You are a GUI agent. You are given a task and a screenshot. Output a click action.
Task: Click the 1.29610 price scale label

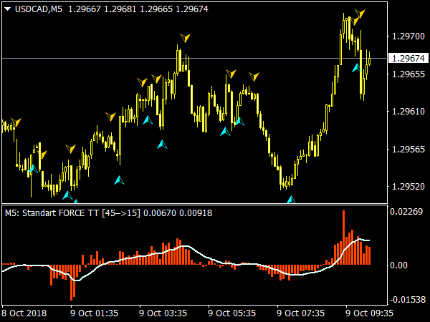408,112
